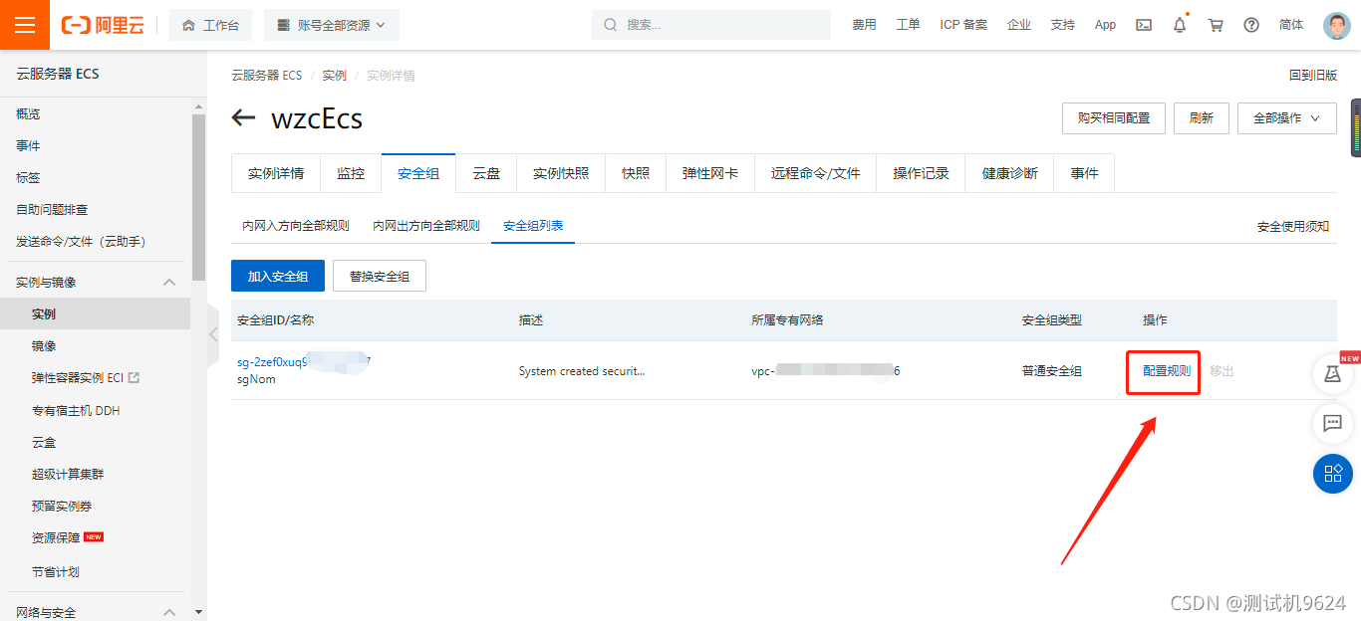Show 内网入方向全部规则 sub-tab
Screen dimensions: 1361x621
click(296, 226)
